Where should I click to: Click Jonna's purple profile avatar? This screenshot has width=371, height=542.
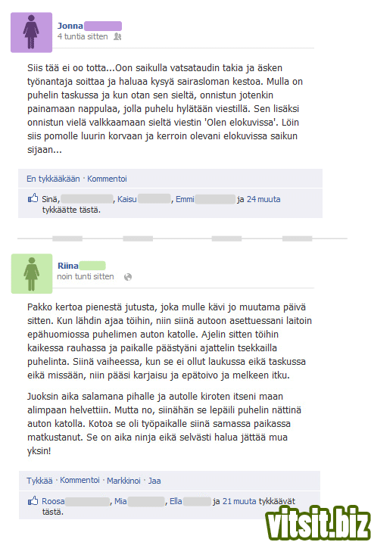31,33
